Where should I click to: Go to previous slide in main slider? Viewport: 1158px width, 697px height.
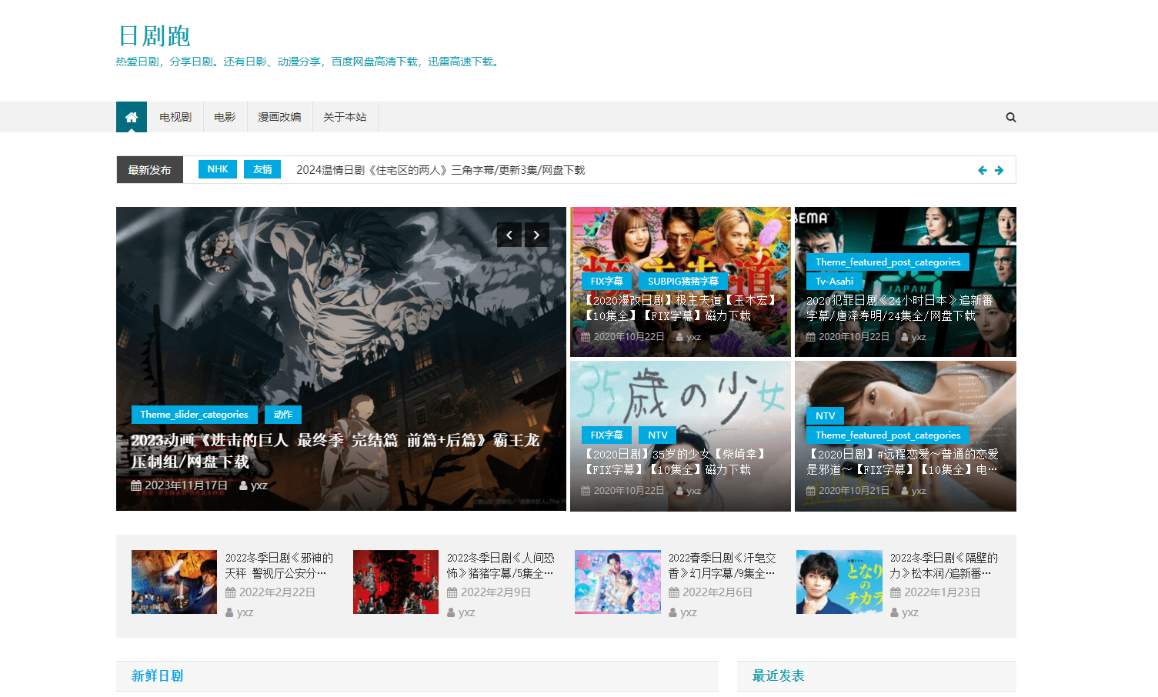509,235
